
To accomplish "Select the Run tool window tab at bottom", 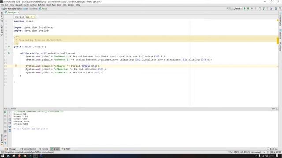I will tap(55, 149).
